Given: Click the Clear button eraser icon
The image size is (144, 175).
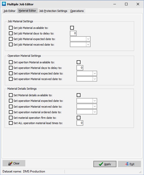Looking at the screenshot, I should click(x=10, y=163).
